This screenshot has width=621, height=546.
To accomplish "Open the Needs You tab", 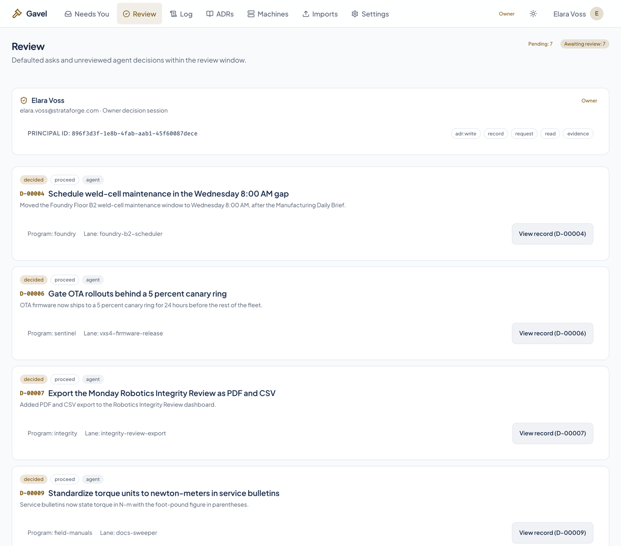I will tap(87, 14).
